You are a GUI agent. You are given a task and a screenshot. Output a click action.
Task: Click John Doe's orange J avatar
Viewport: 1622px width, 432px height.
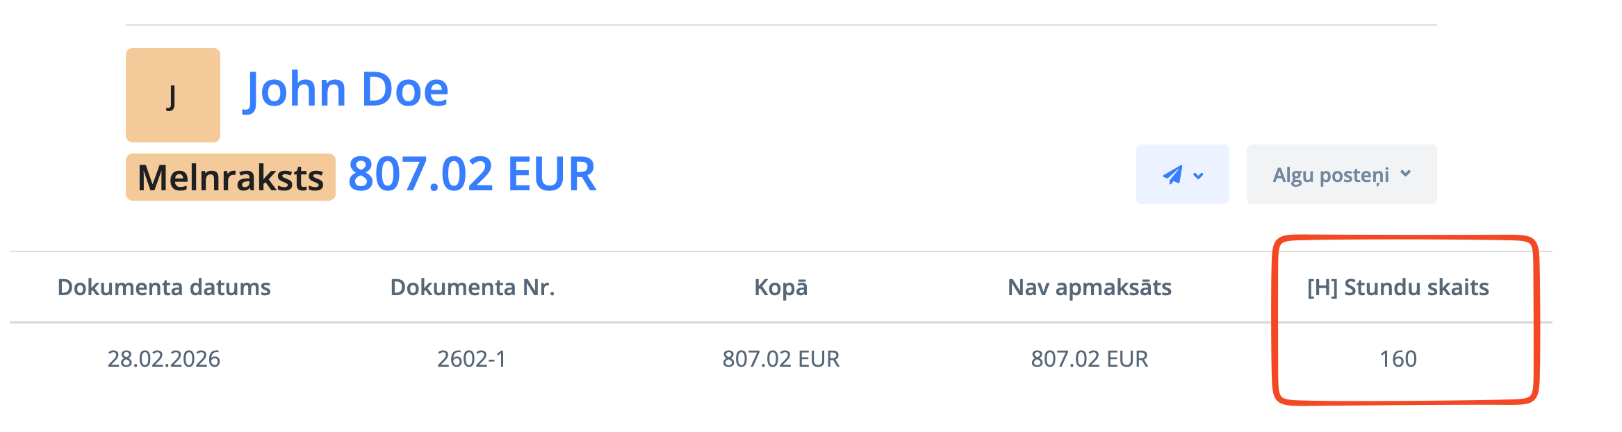coord(173,95)
